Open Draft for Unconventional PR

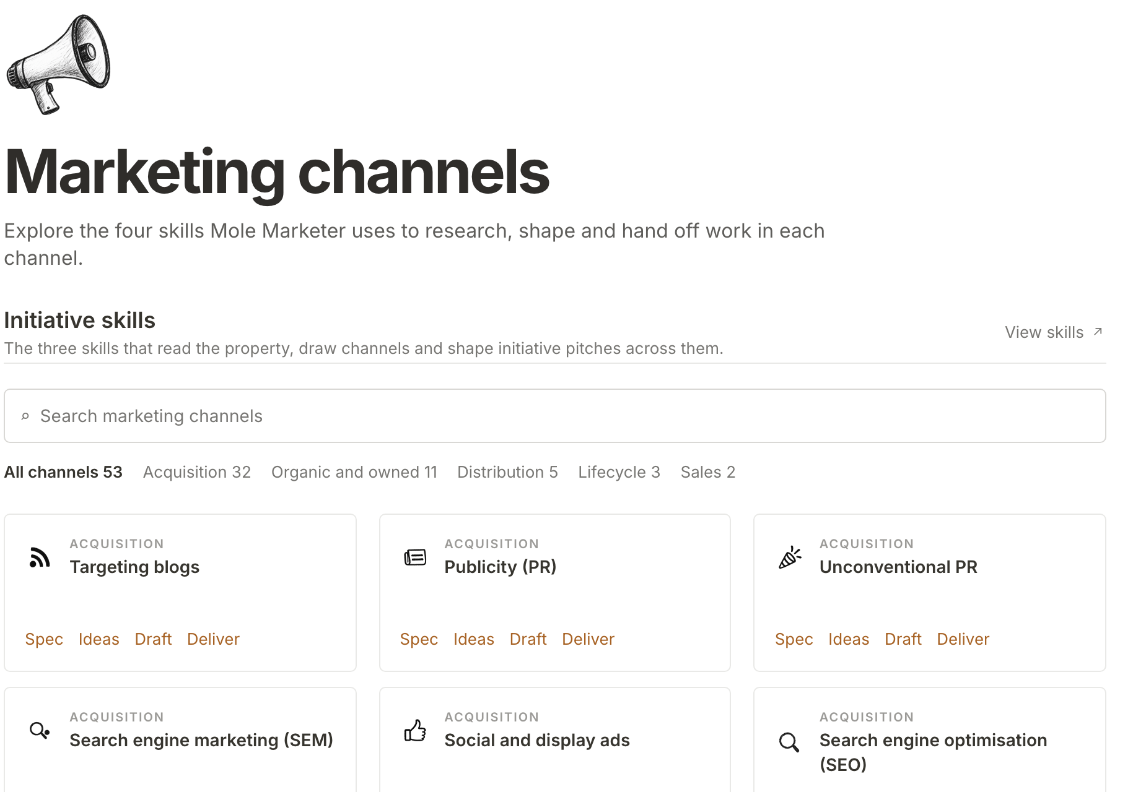(903, 639)
